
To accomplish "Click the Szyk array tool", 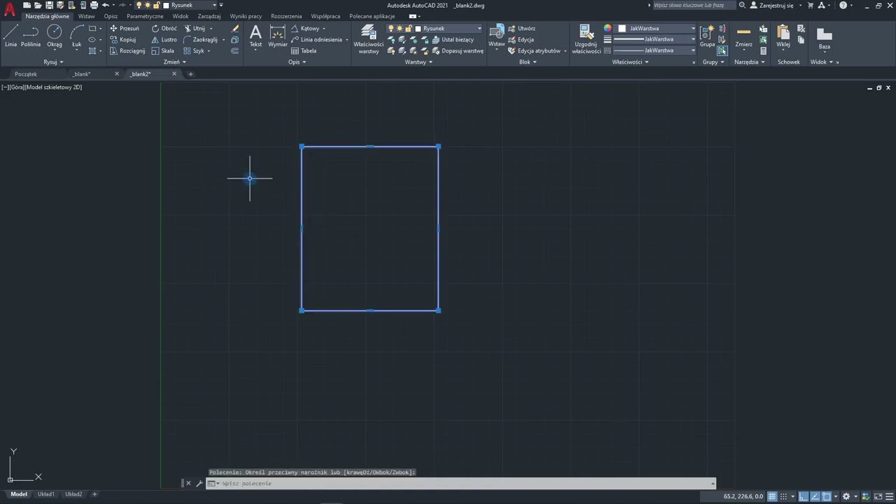I will [x=194, y=51].
